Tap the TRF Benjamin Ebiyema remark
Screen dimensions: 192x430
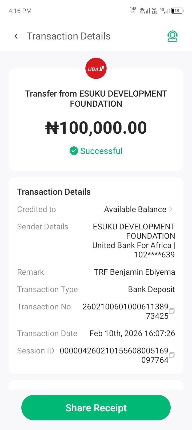pyautogui.click(x=134, y=272)
